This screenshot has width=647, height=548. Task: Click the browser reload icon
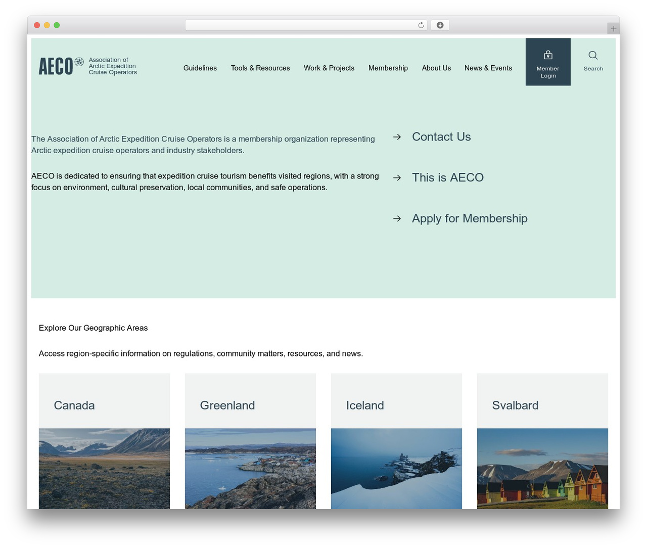[421, 25]
